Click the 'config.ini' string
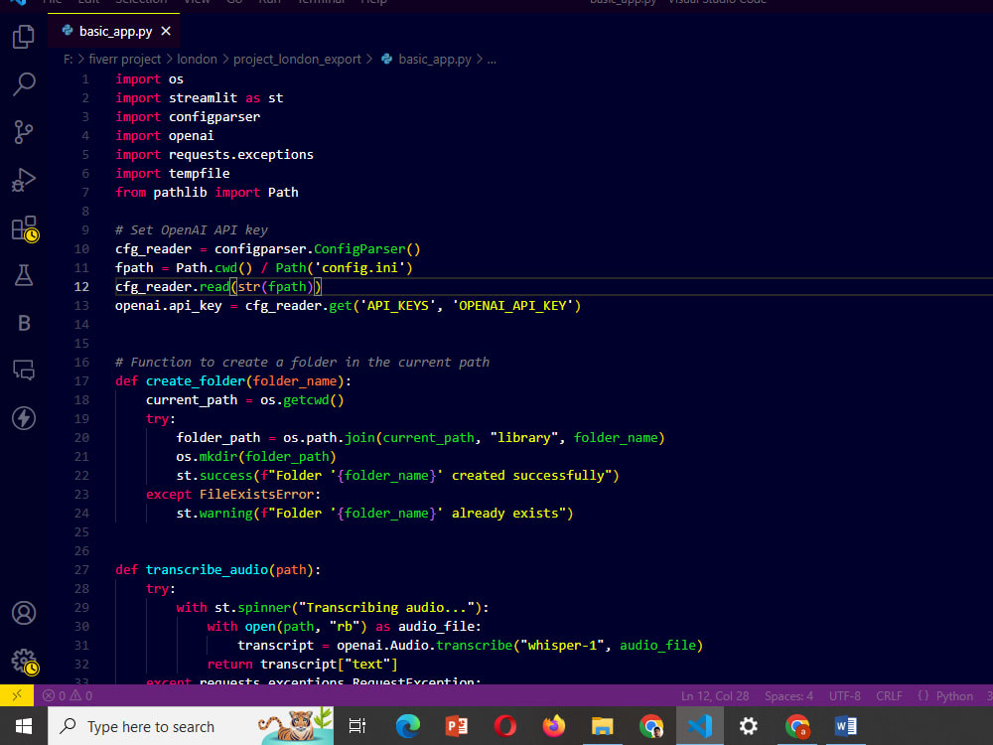This screenshot has width=993, height=745. click(359, 267)
